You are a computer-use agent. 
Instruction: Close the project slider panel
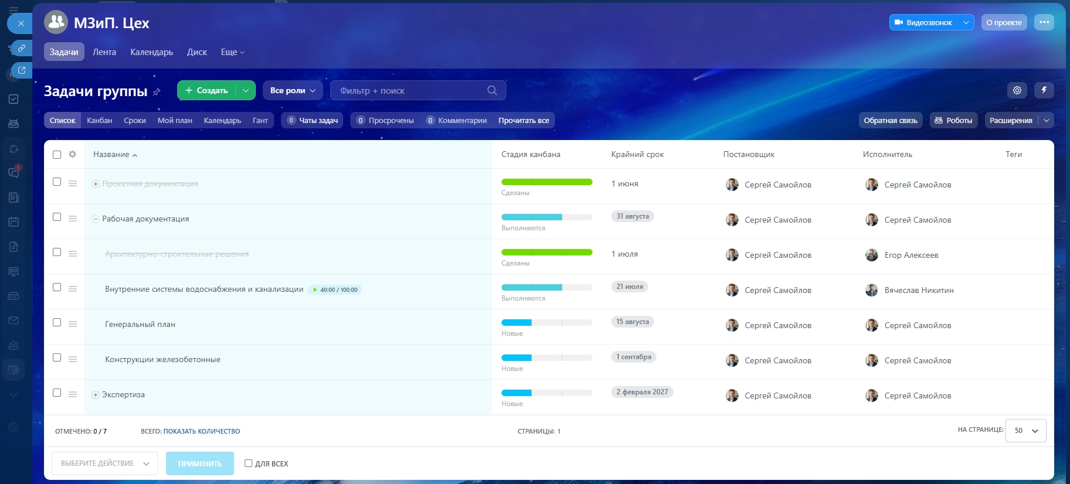click(x=21, y=23)
